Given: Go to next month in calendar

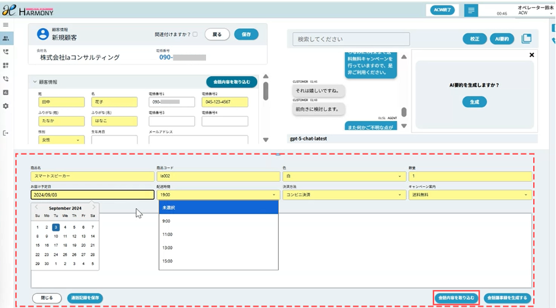Looking at the screenshot, I should 93,207.
